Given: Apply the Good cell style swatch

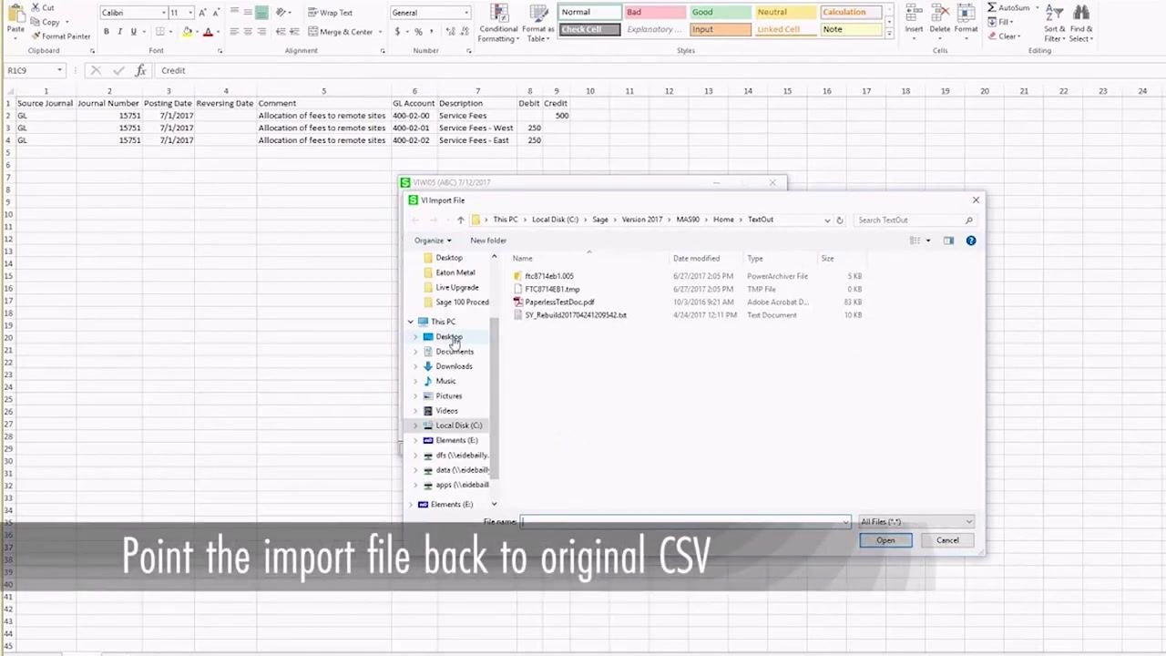Looking at the screenshot, I should (x=720, y=12).
